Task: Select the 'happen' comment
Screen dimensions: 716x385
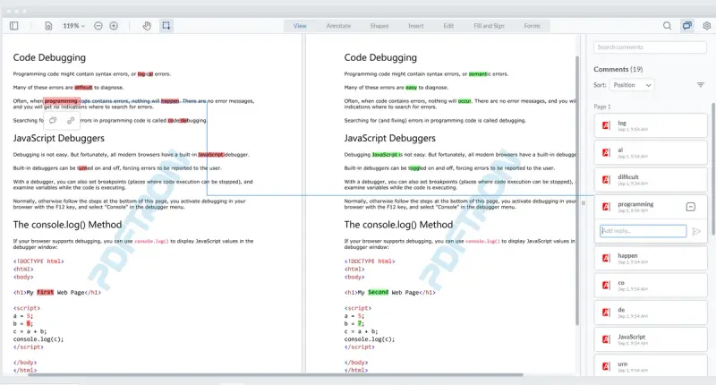Action: pyautogui.click(x=651, y=258)
